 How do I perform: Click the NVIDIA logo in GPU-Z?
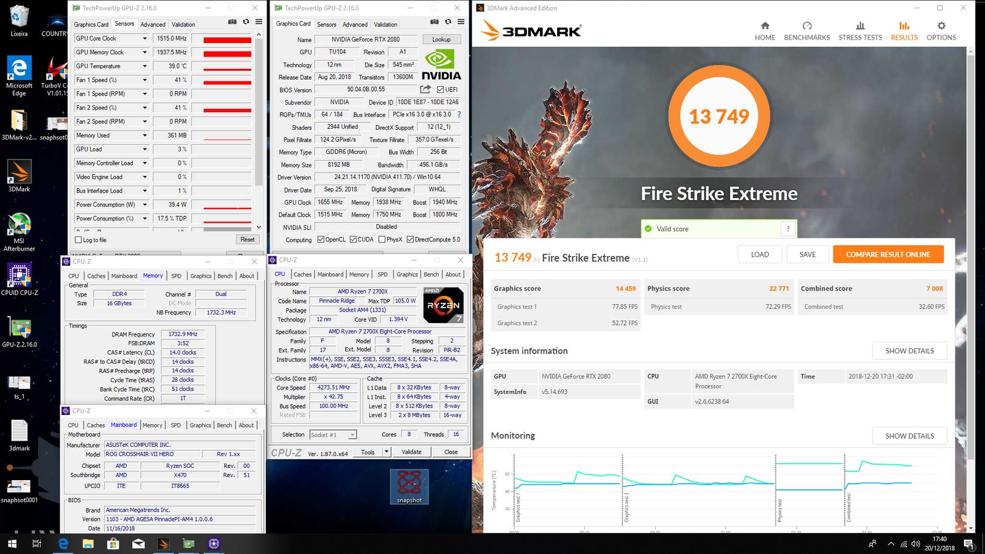click(441, 63)
